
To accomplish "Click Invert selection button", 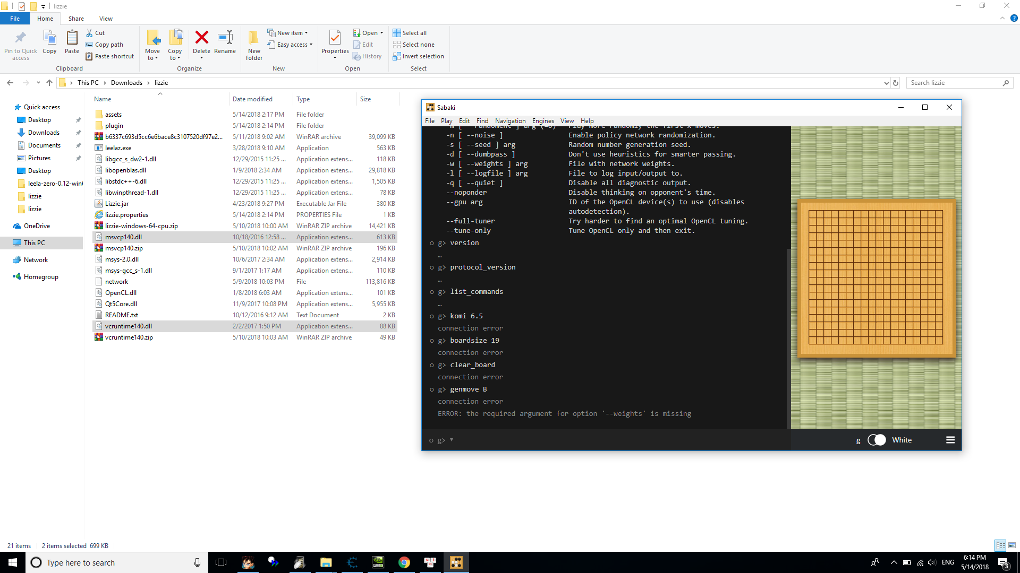I will [x=419, y=56].
